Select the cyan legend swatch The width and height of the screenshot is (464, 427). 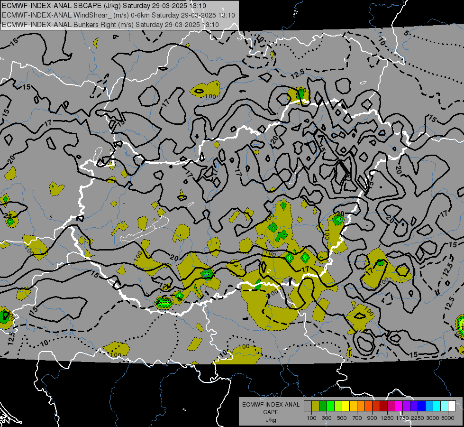pos(437,406)
